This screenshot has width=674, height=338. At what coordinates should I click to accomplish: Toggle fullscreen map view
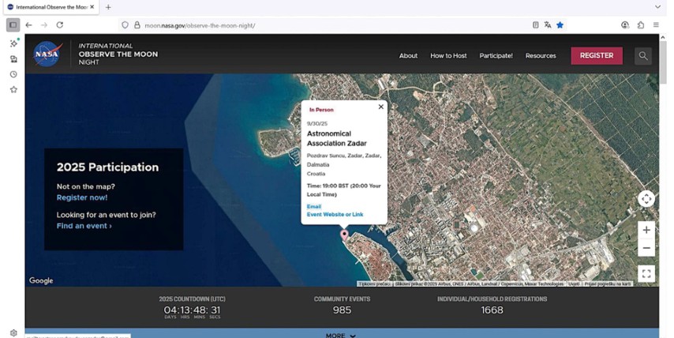pyautogui.click(x=646, y=274)
